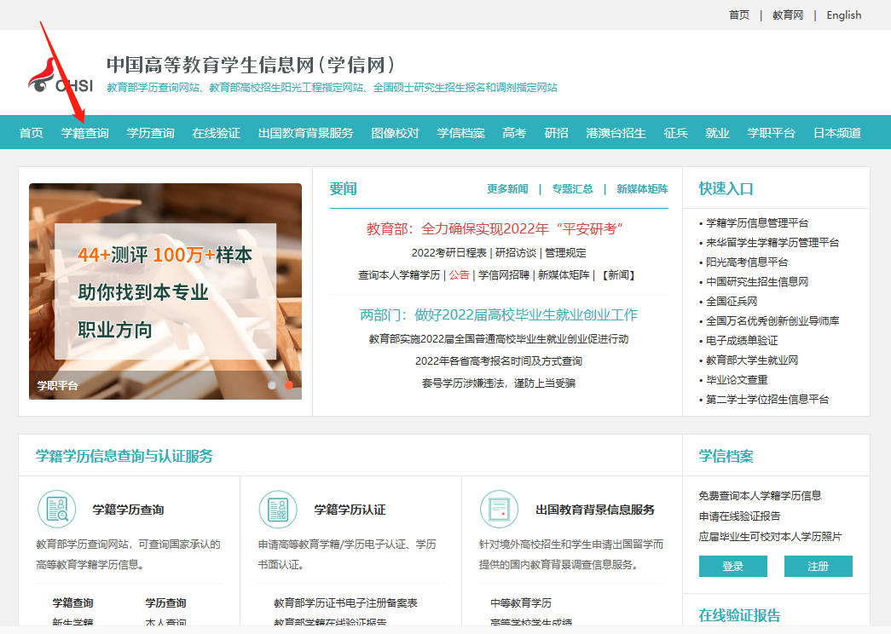Open 专题汇总 link
The image size is (891, 634).
pos(572,189)
